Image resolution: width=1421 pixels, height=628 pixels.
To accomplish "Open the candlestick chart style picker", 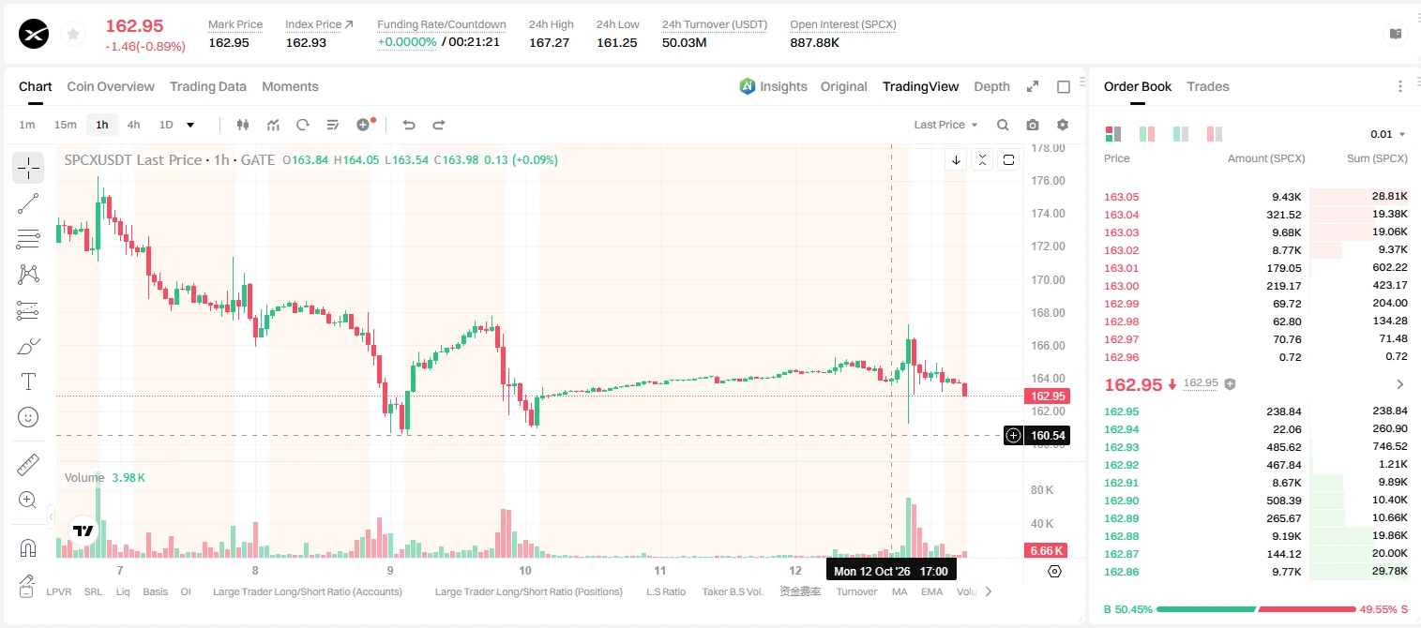I will pos(243,125).
